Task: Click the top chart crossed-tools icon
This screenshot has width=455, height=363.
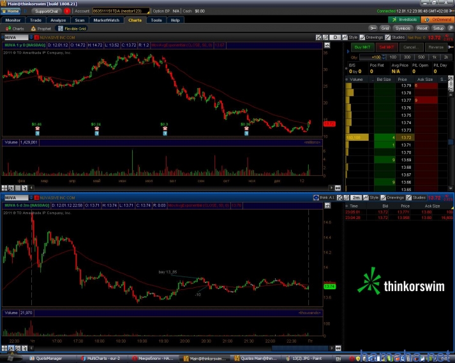Action: point(318,38)
